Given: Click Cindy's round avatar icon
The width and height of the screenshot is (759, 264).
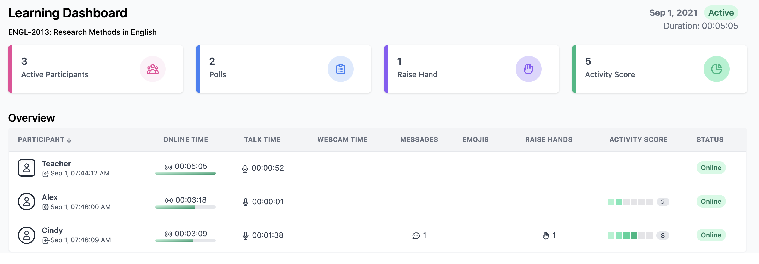Looking at the screenshot, I should [27, 235].
